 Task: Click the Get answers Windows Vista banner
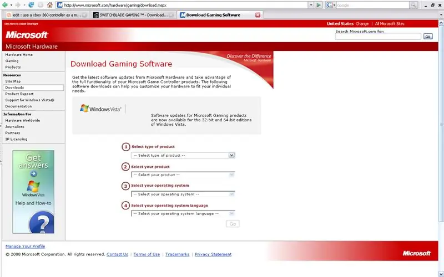[33, 192]
